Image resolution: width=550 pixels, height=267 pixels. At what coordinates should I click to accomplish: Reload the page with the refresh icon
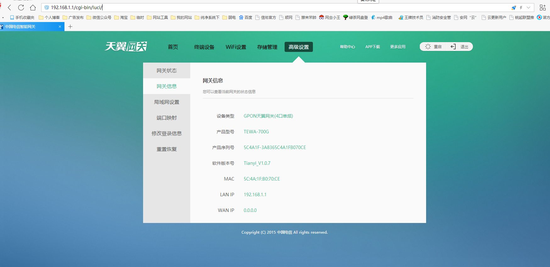coord(21,8)
